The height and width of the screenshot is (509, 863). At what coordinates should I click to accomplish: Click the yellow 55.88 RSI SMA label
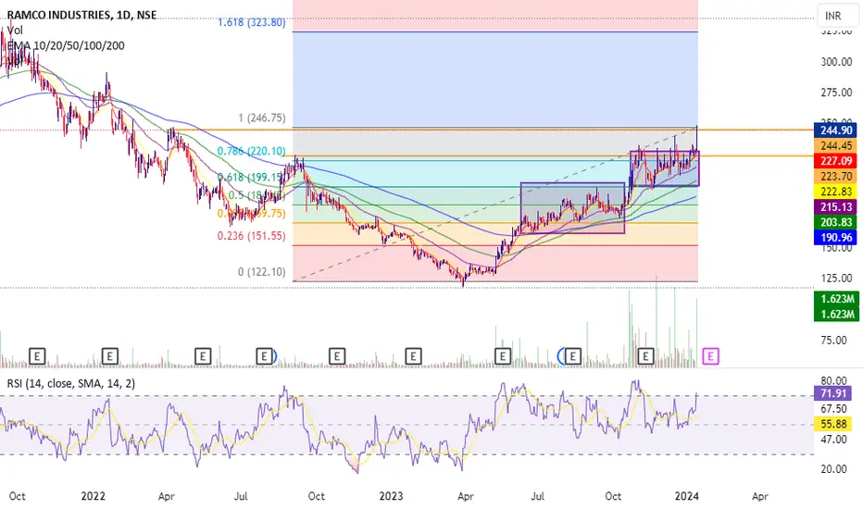[x=832, y=424]
